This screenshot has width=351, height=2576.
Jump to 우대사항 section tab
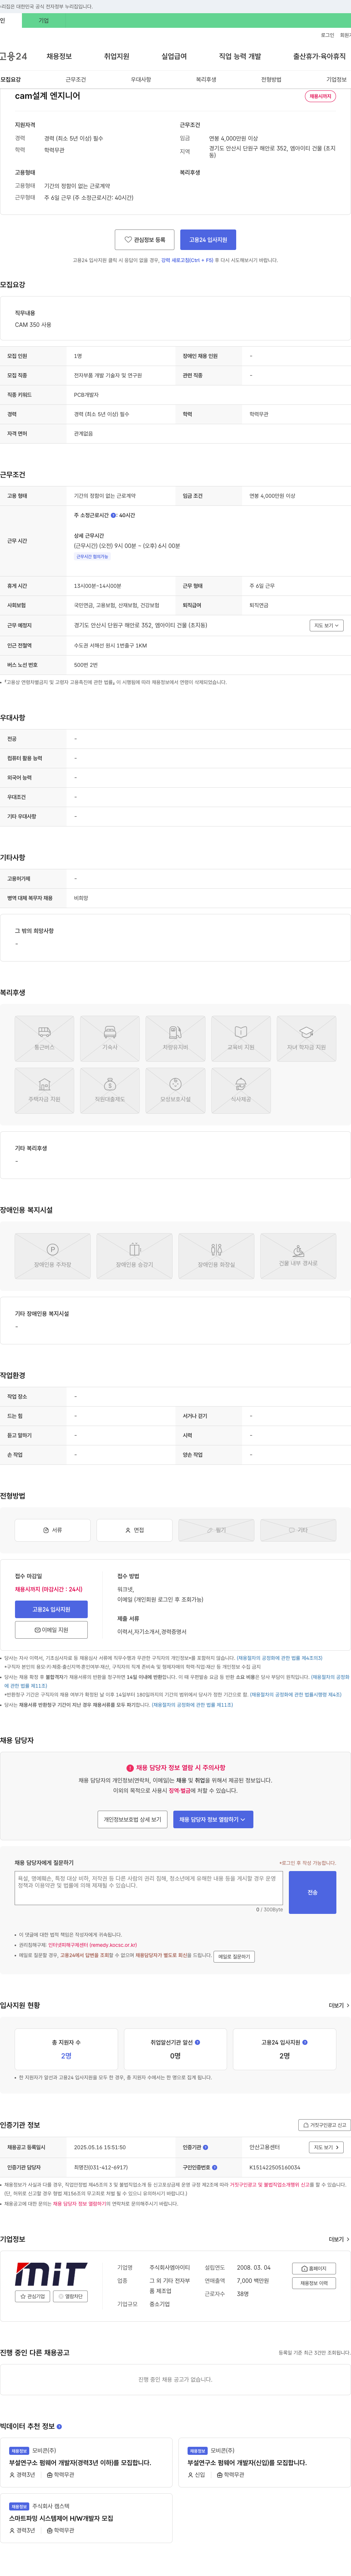coord(141,79)
